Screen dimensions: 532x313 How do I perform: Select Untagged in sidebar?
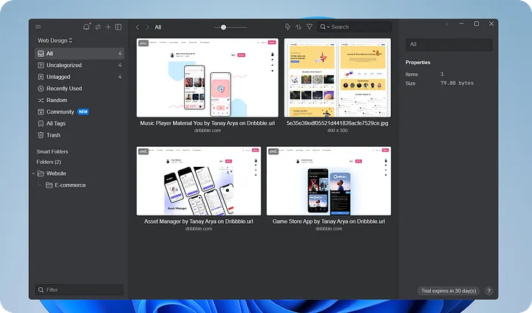[x=79, y=77]
